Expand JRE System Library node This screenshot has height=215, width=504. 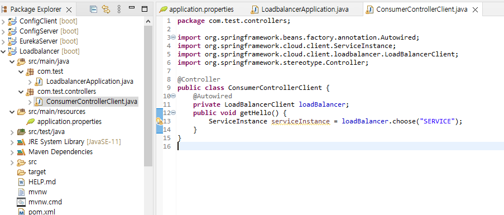(12, 142)
